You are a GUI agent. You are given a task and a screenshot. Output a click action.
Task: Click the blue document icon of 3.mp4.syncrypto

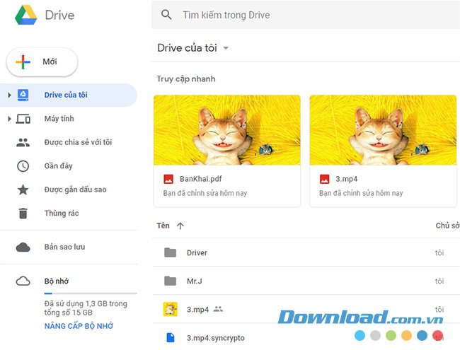pyautogui.click(x=170, y=337)
